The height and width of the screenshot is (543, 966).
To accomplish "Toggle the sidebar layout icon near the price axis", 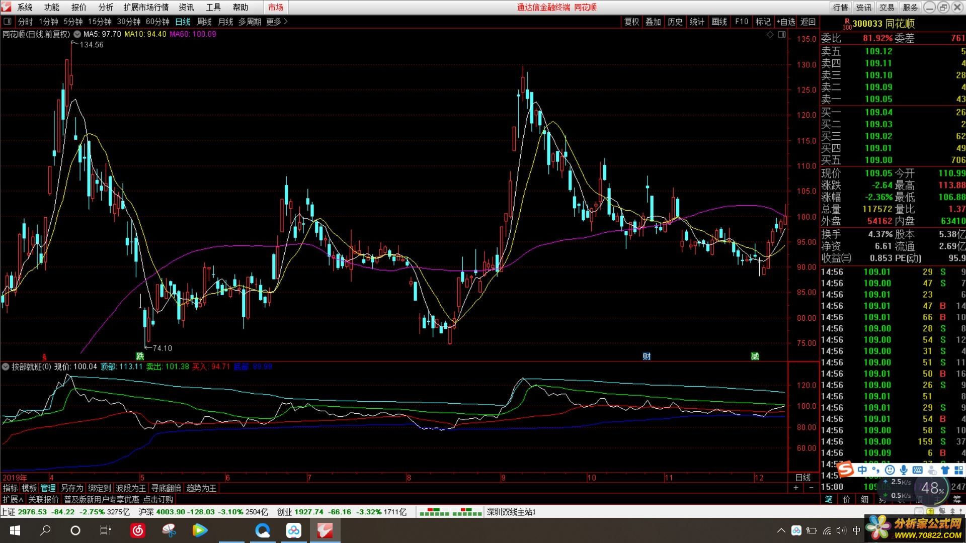I will coord(781,34).
